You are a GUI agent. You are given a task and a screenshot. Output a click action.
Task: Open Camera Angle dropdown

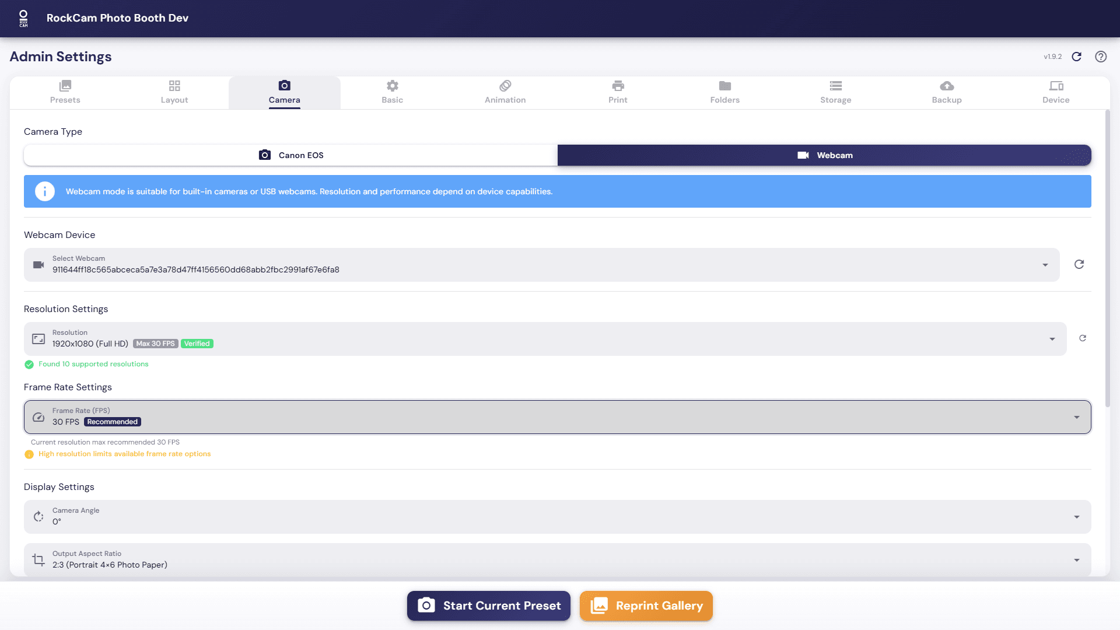point(1076,517)
